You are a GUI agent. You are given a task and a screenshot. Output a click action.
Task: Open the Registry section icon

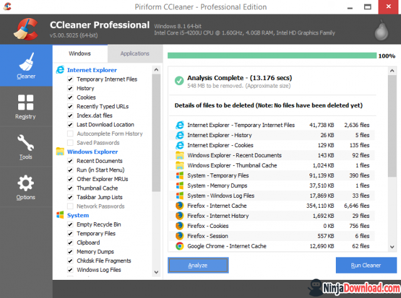tap(26, 102)
